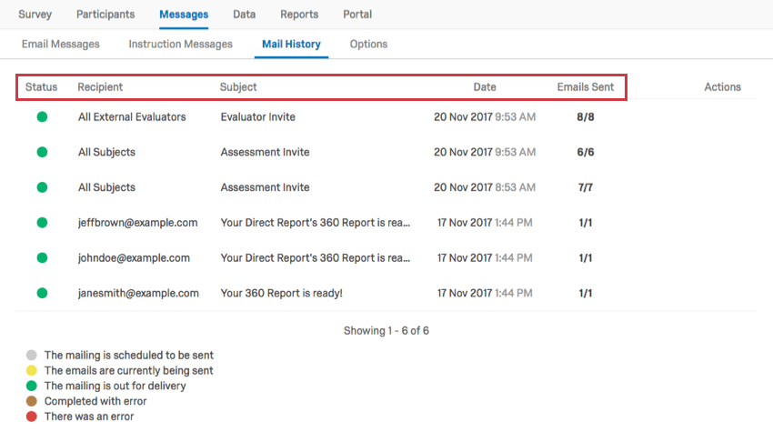
Task: Open the Evaluator Invite message
Action: 257,117
